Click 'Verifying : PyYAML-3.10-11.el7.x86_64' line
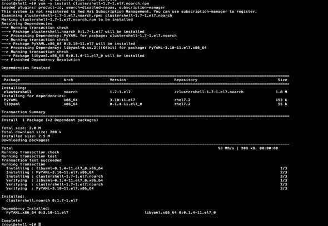 [50, 188]
